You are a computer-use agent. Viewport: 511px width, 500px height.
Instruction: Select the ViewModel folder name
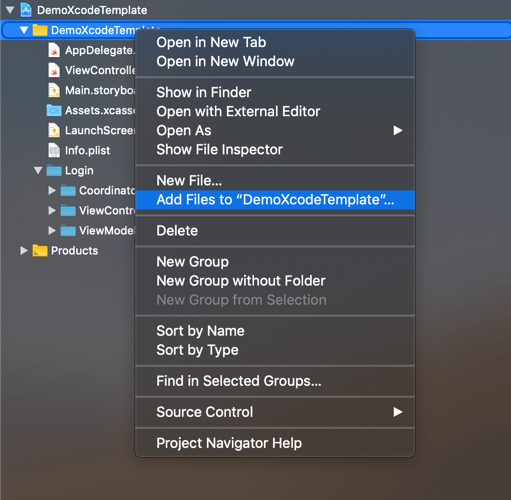(x=107, y=230)
